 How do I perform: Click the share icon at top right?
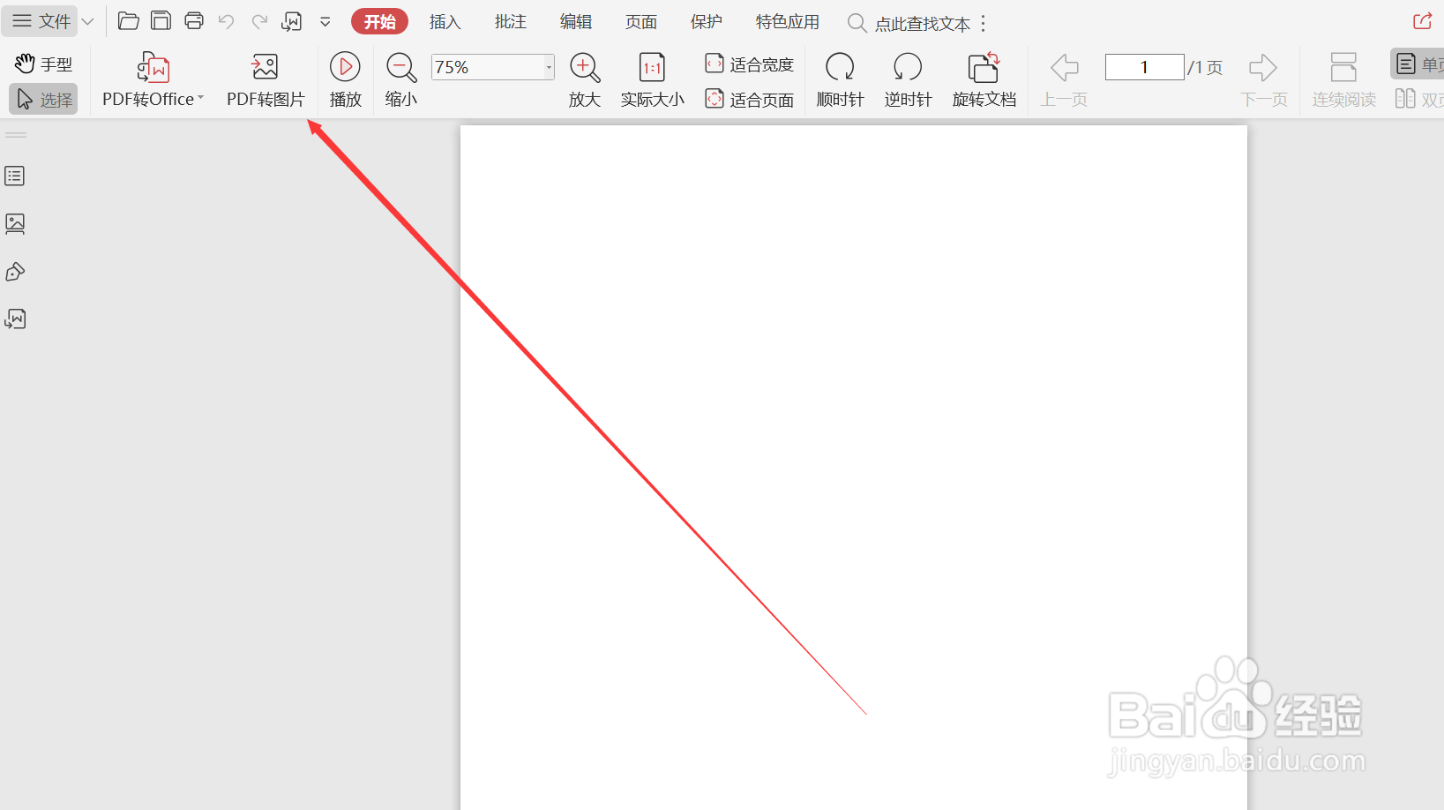(1422, 21)
